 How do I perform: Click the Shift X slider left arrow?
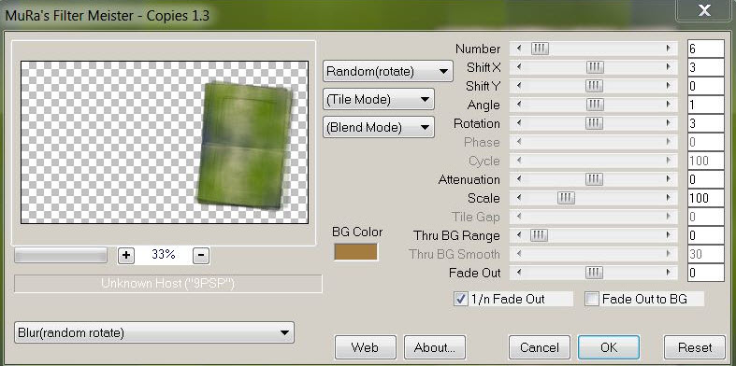point(519,67)
